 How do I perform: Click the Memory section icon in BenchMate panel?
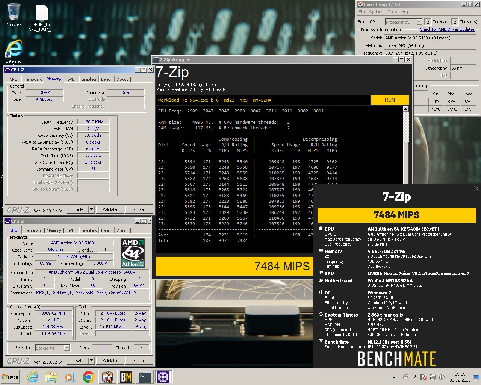[321, 251]
